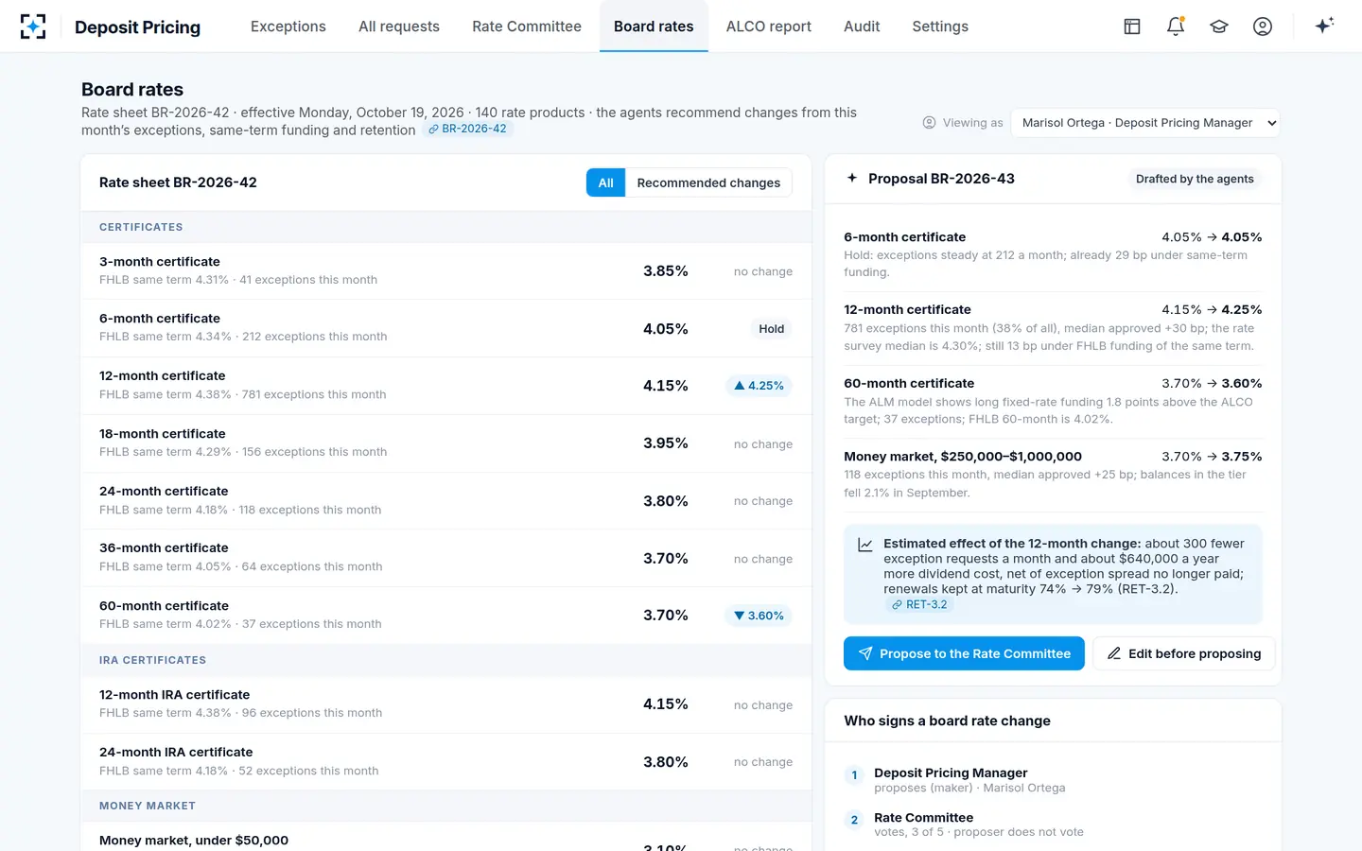Click the Money market $250,000–$1,000,000 proposal item
This screenshot has height=851, width=1362.
coord(1053,475)
